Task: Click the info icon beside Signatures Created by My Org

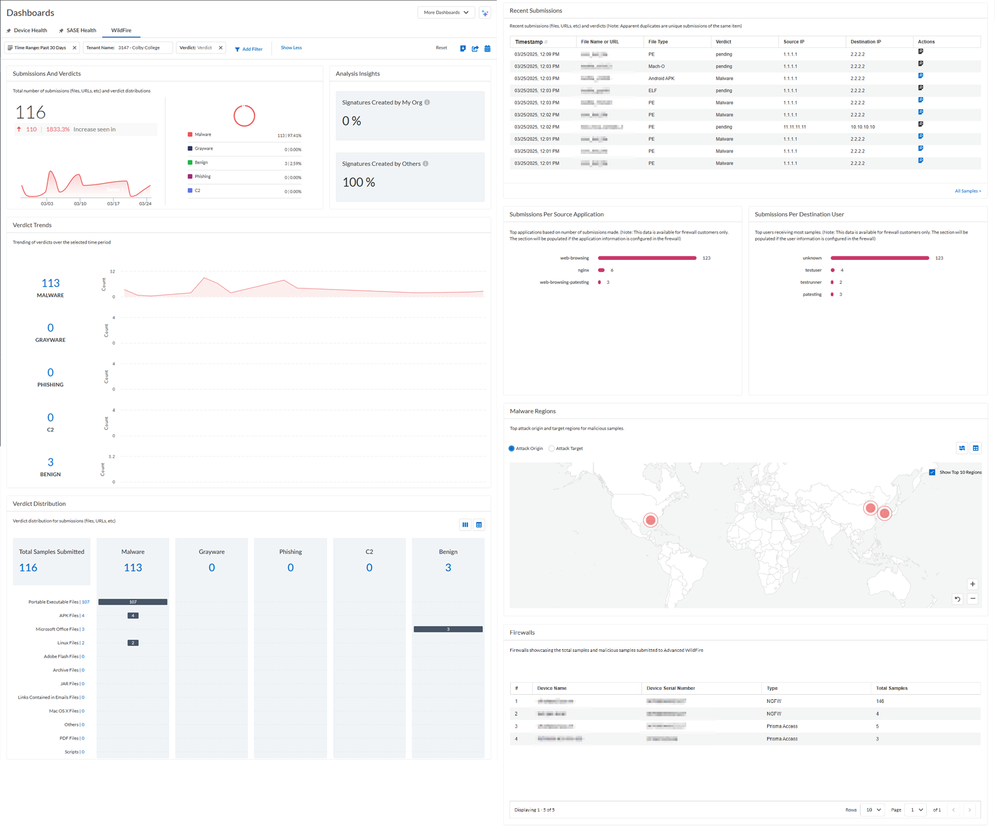Action: 427,102
